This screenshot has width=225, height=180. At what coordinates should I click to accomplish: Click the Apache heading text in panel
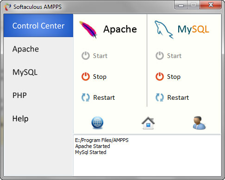(x=120, y=29)
